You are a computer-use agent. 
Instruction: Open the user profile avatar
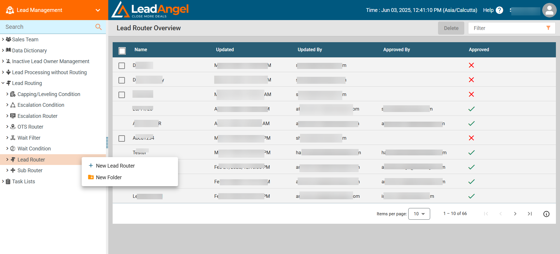pos(549,10)
